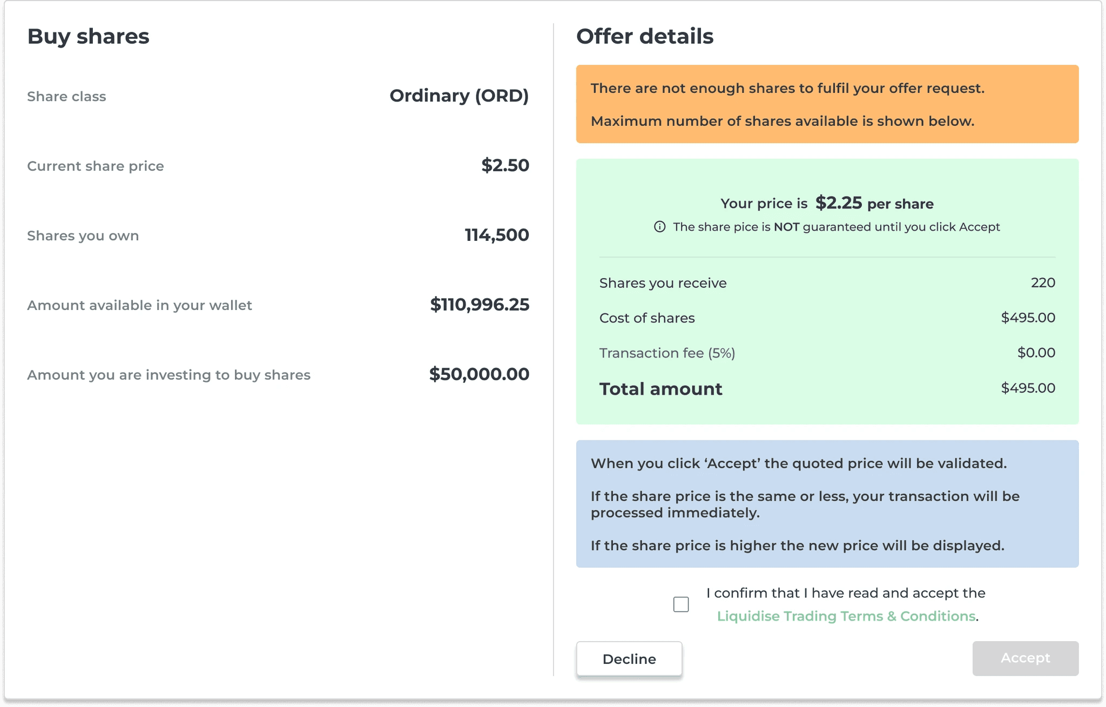Click the Transaction fee (5%) label
Viewport: 1106px width, 707px height.
[x=667, y=353]
